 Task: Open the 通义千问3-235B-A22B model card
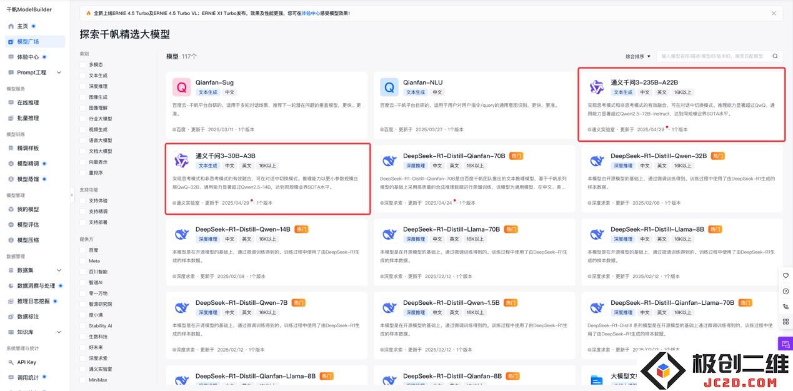click(682, 104)
